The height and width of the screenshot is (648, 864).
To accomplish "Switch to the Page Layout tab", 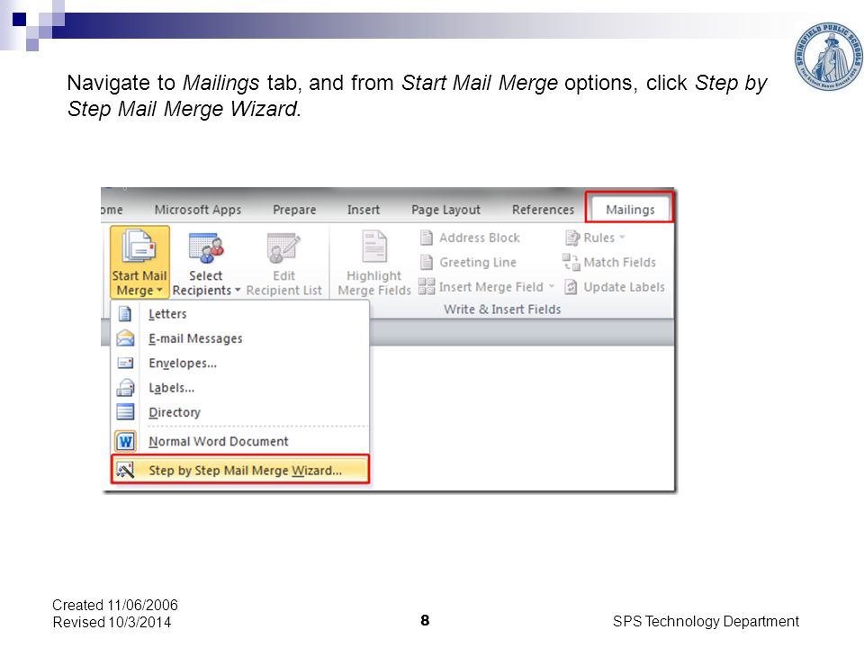I will (x=445, y=210).
